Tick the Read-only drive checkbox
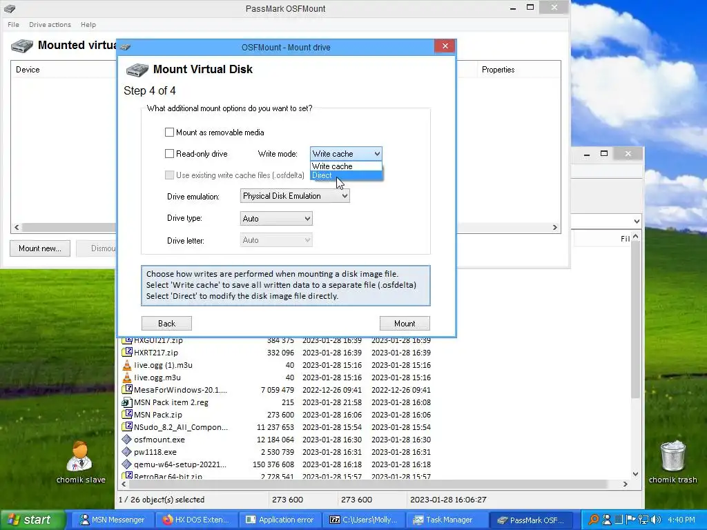 (x=170, y=154)
